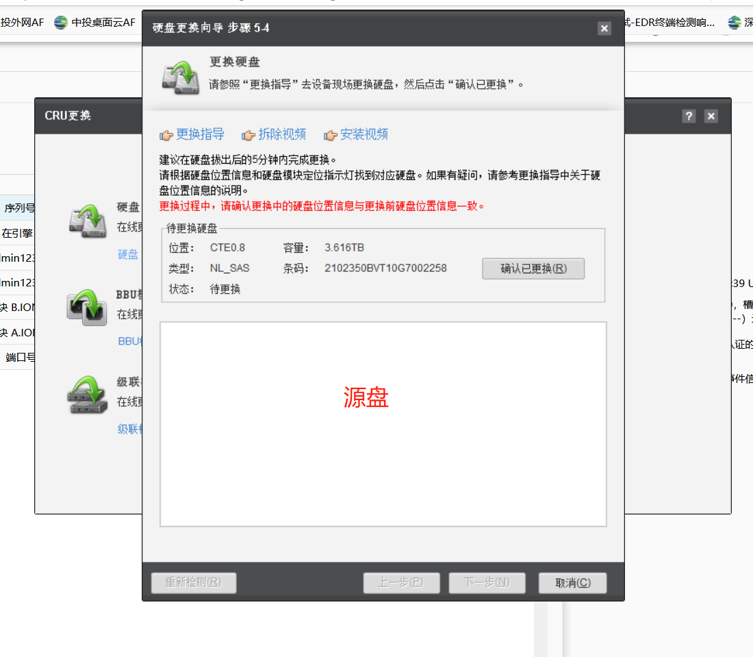Click the 重新检测(R) recheck button

coord(194,583)
